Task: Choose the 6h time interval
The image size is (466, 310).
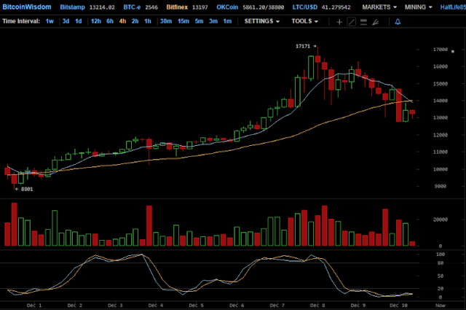Action: tap(110, 21)
